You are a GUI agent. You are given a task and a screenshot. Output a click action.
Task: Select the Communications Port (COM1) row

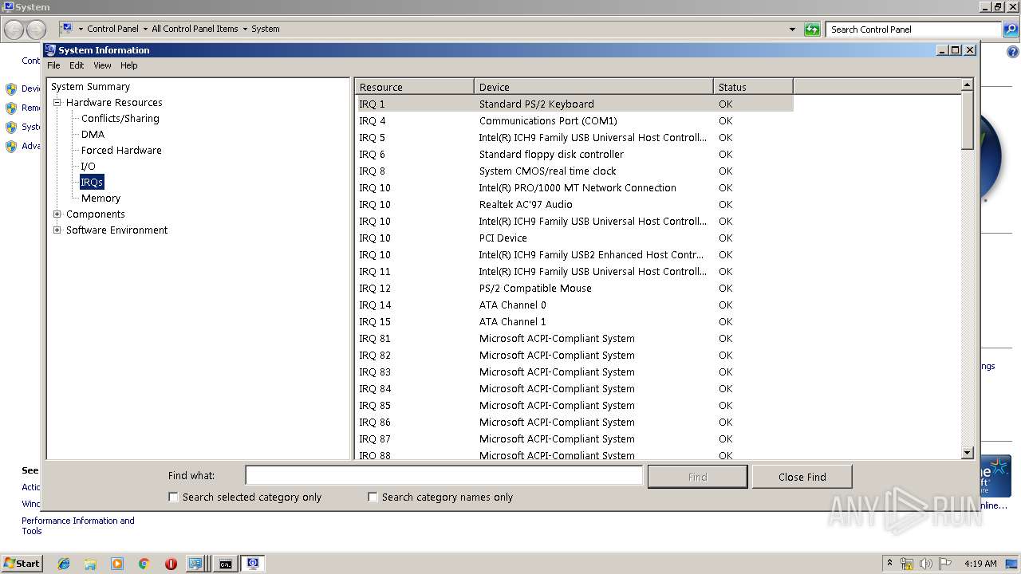574,120
